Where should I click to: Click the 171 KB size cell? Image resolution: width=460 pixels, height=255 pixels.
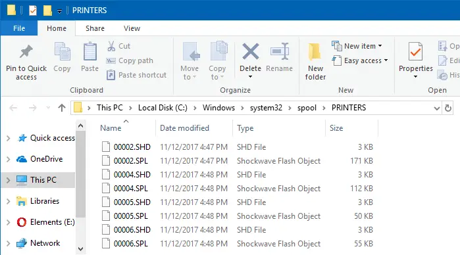tap(361, 161)
